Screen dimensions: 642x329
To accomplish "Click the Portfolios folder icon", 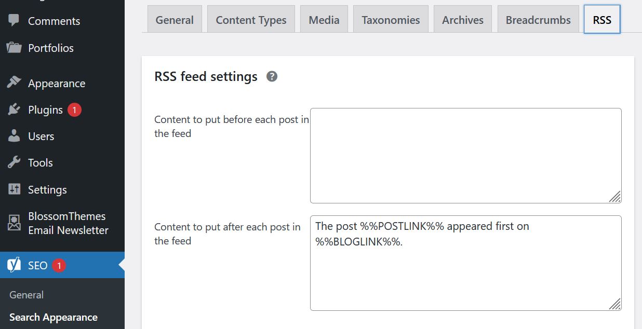I will [14, 48].
